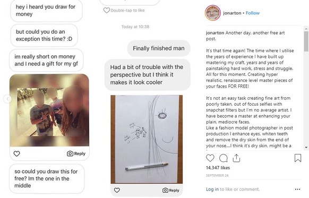Like the jonarton post with heart icon

tap(210, 158)
